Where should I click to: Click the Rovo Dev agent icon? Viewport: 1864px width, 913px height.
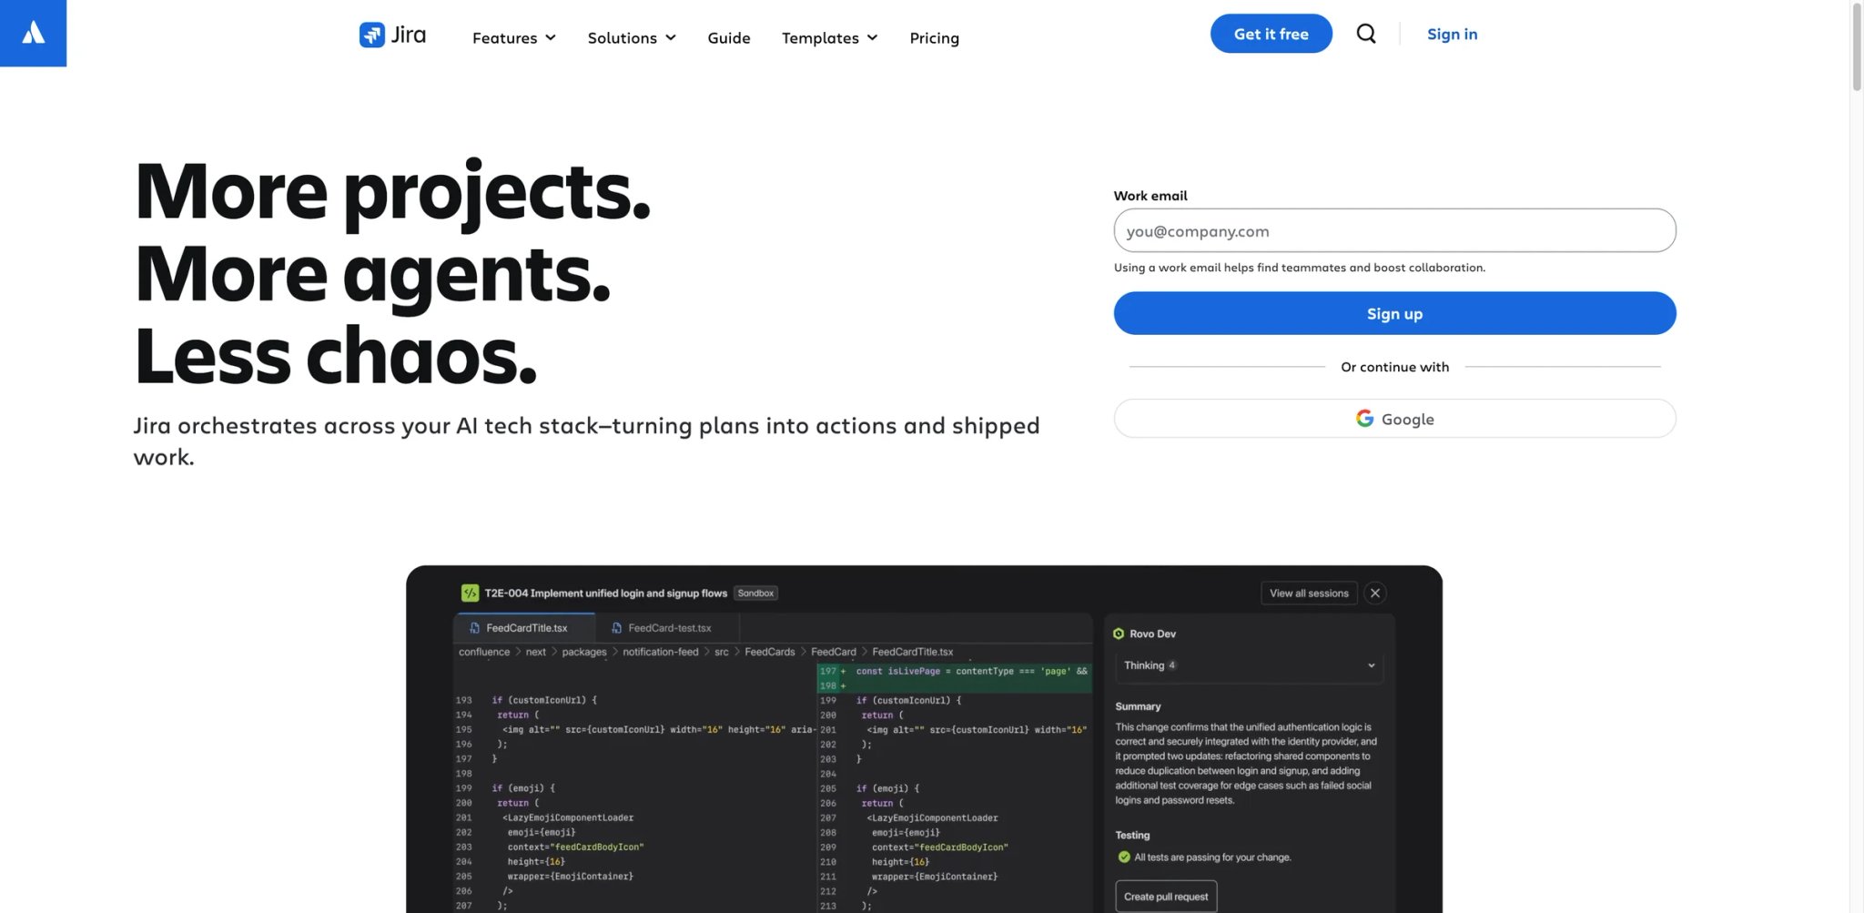1119,634
